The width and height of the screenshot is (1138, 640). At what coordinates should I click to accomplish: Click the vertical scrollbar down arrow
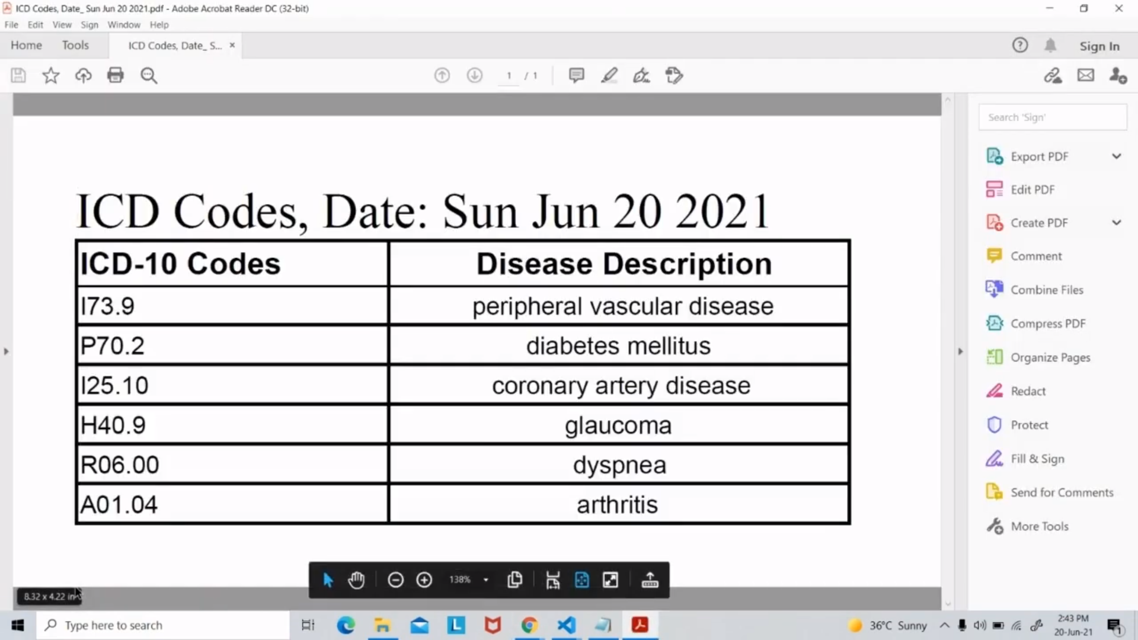pyautogui.click(x=948, y=604)
